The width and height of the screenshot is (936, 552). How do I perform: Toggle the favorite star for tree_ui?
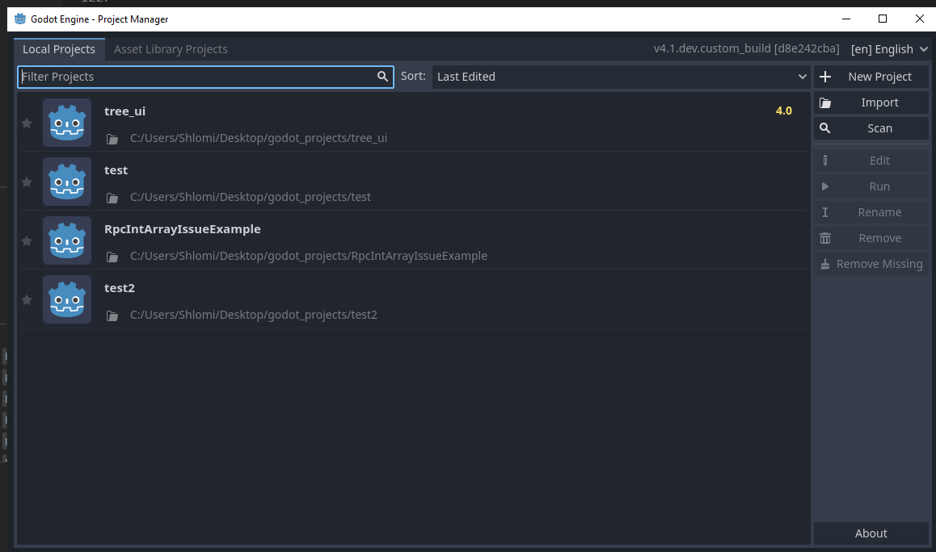26,123
